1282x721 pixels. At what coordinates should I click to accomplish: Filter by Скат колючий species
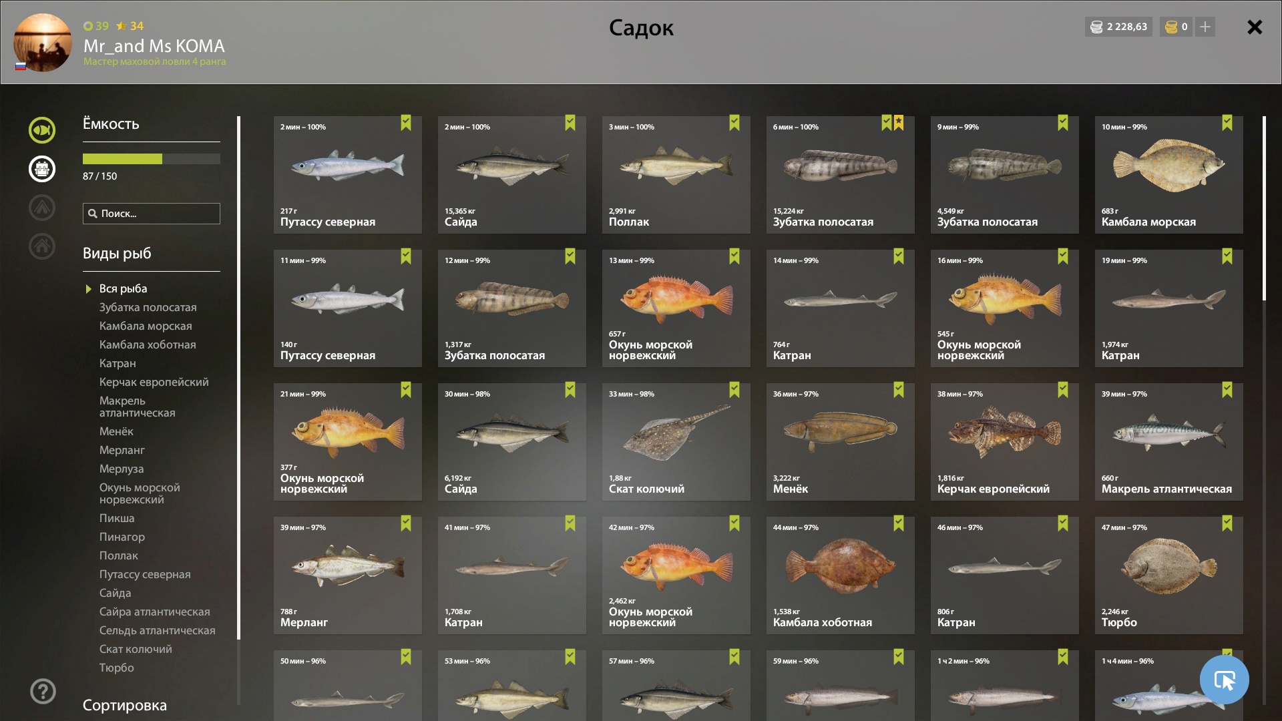(x=136, y=649)
